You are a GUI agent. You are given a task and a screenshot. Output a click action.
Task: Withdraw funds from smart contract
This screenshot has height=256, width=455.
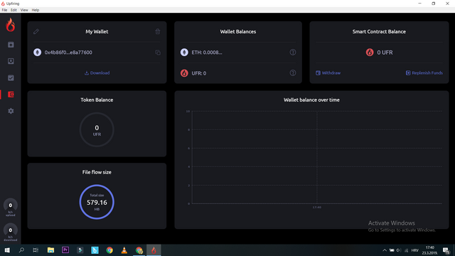click(328, 73)
